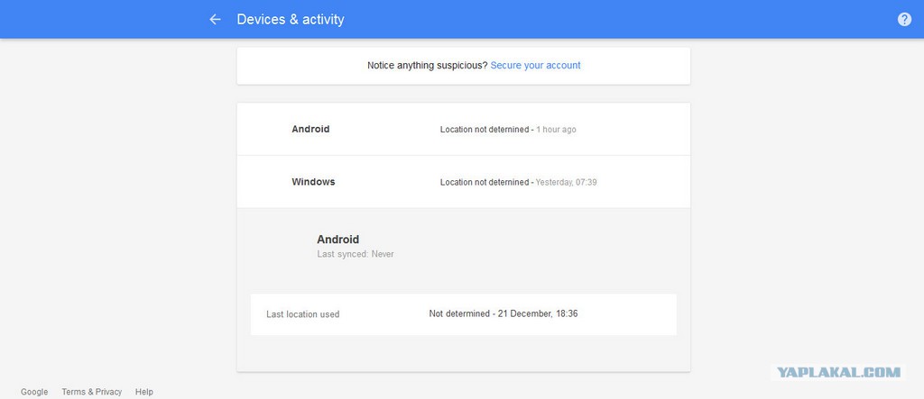Go back using the header arrow
Image resolution: width=924 pixels, height=399 pixels.
[x=215, y=20]
